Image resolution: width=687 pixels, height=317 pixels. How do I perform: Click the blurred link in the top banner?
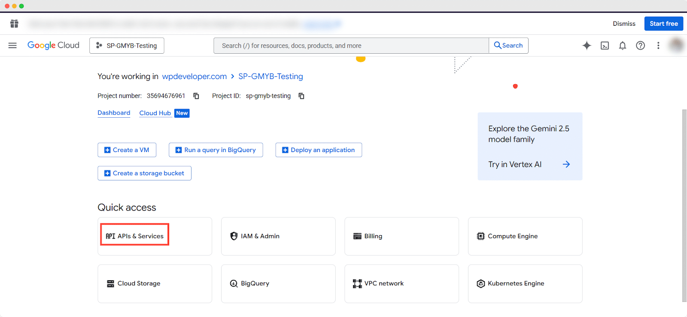[x=322, y=24]
